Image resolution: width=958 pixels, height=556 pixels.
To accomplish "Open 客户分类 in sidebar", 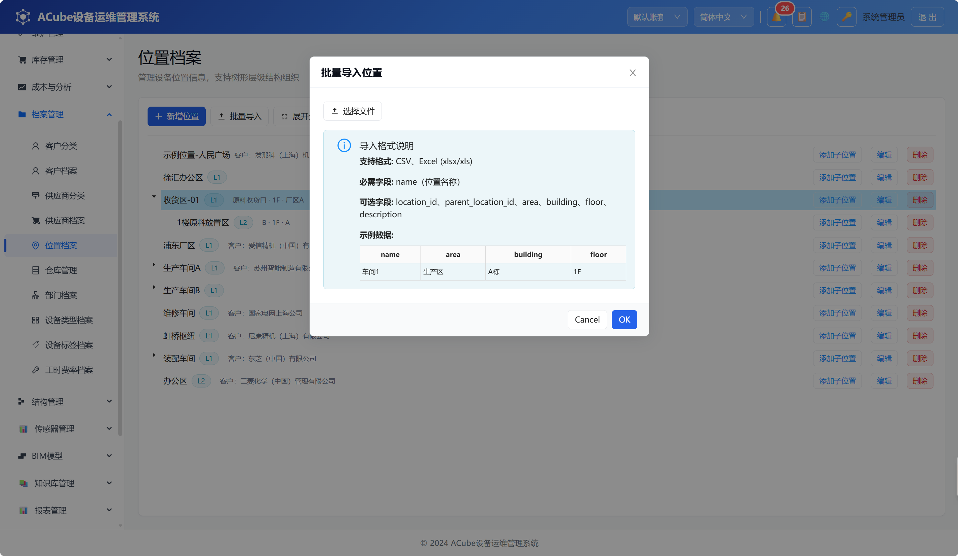I will pos(61,146).
